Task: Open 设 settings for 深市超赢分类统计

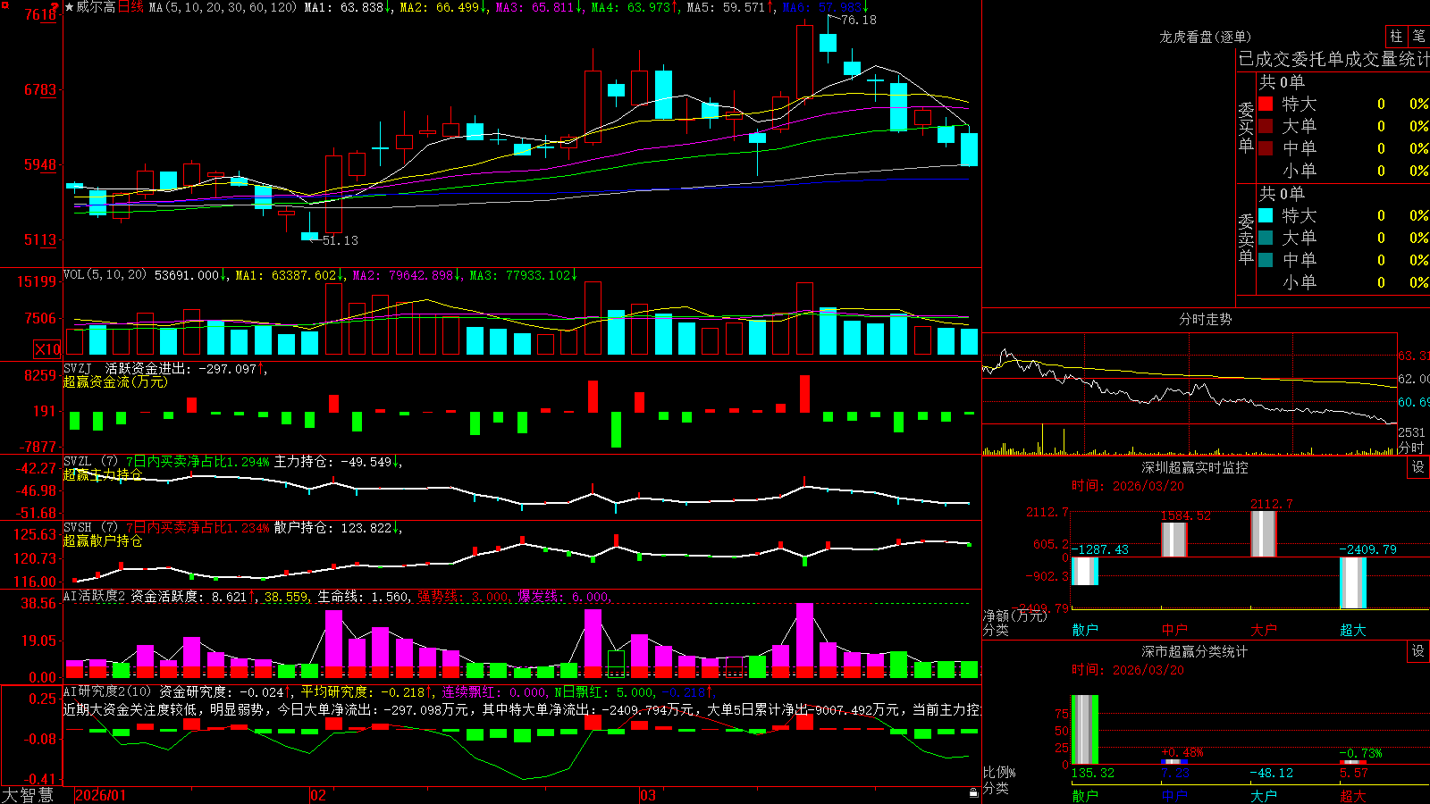Action: [x=1418, y=651]
